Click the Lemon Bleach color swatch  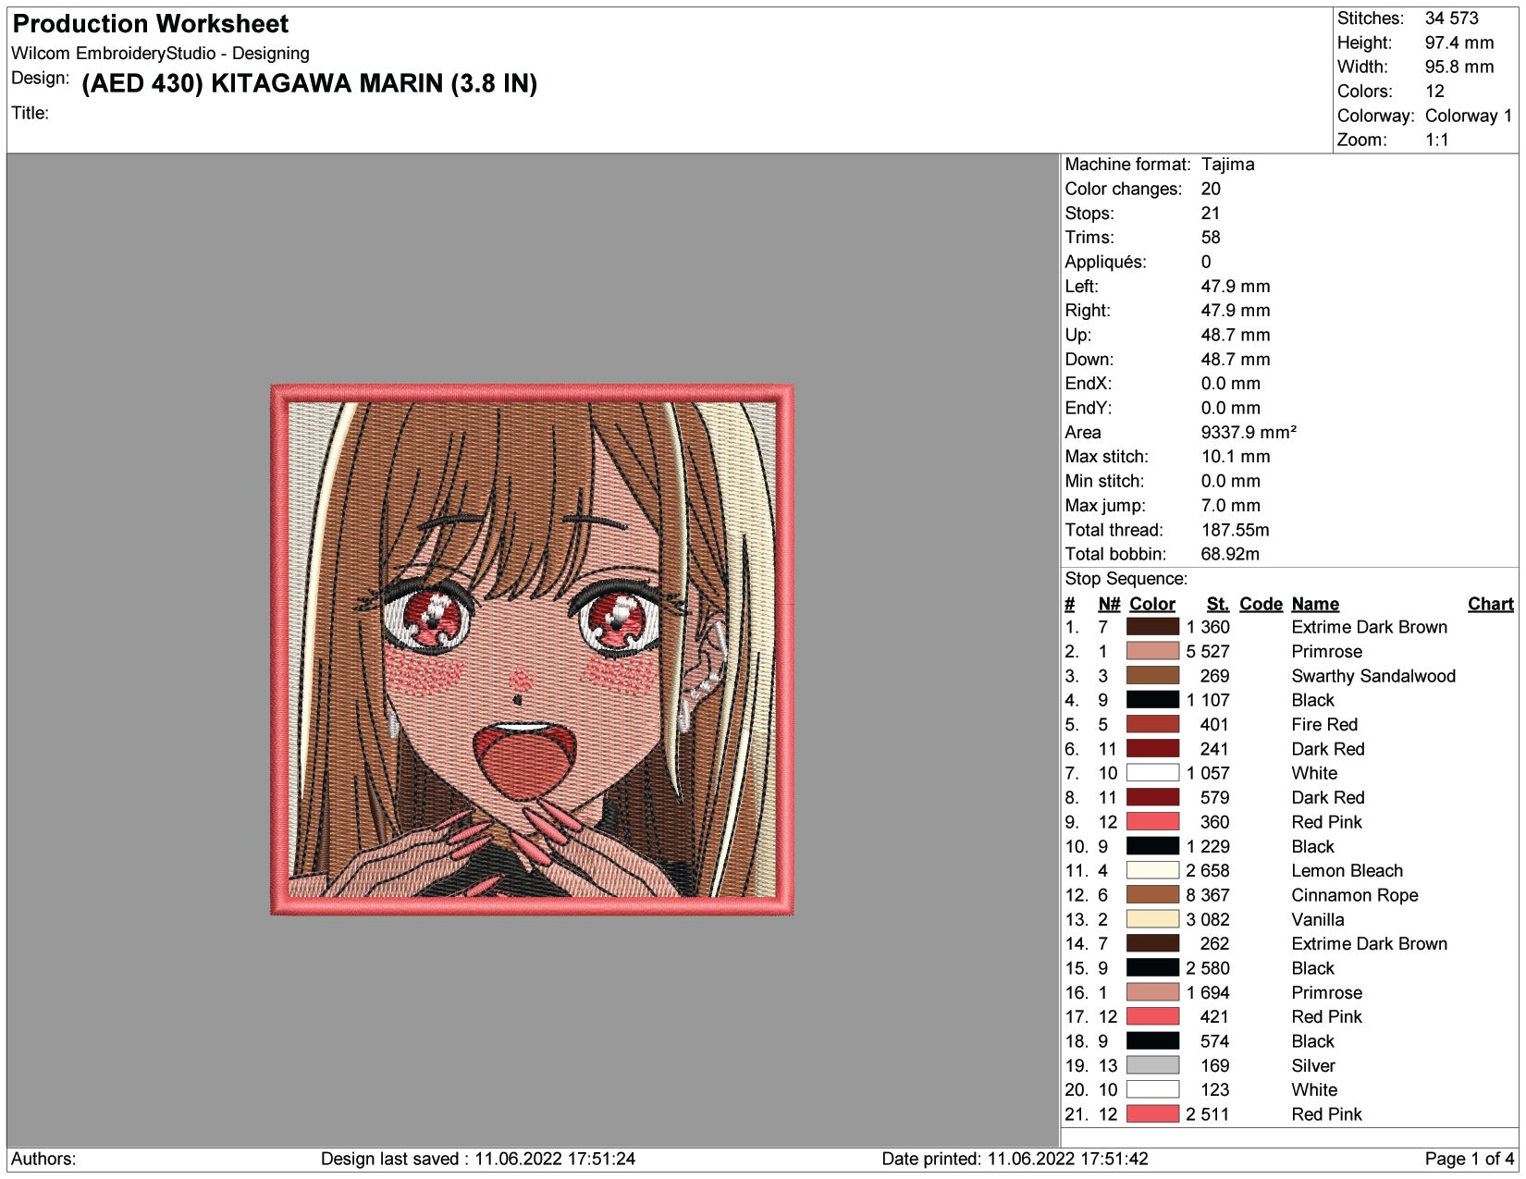[x=1152, y=870]
